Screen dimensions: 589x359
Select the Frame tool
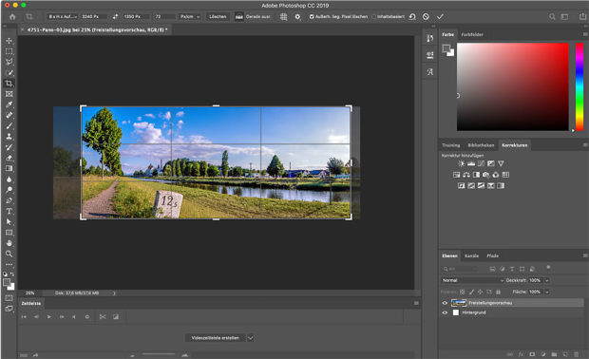(x=9, y=94)
